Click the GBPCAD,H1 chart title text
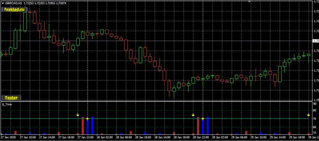Viewport: 319px width, 141px height. [14, 3]
